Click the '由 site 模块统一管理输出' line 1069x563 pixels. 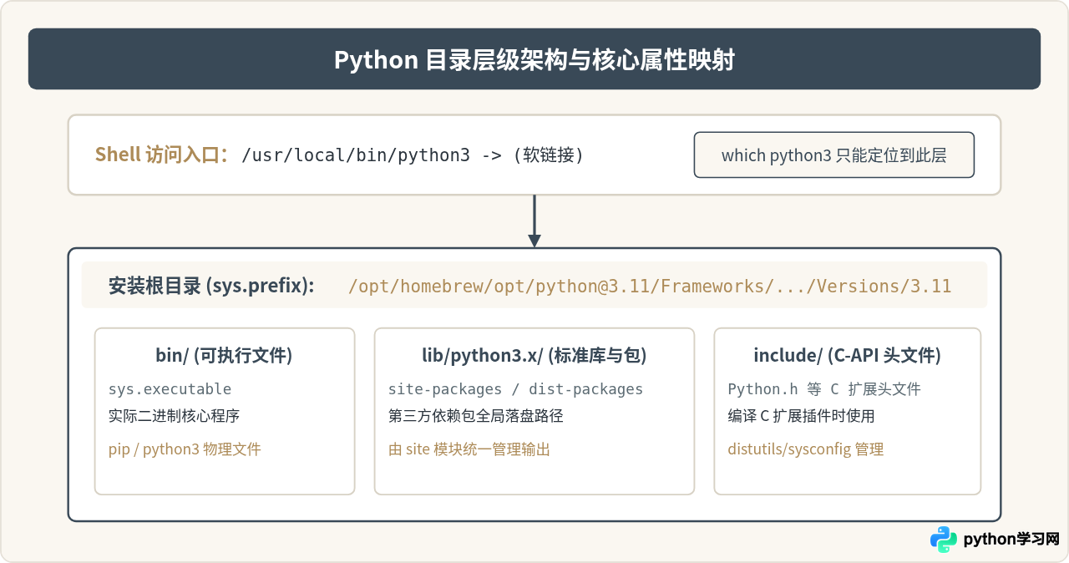469,449
